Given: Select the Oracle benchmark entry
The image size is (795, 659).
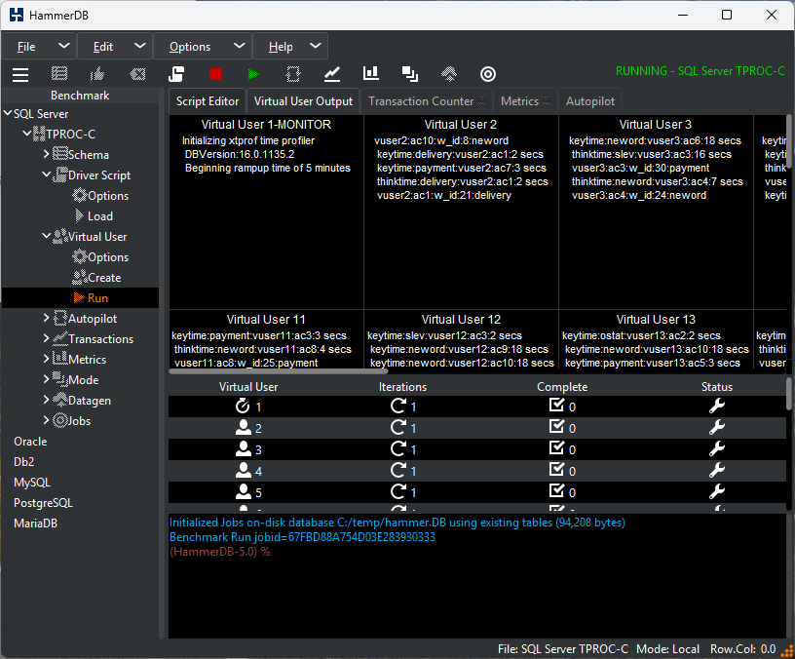Looking at the screenshot, I should click(x=30, y=442).
